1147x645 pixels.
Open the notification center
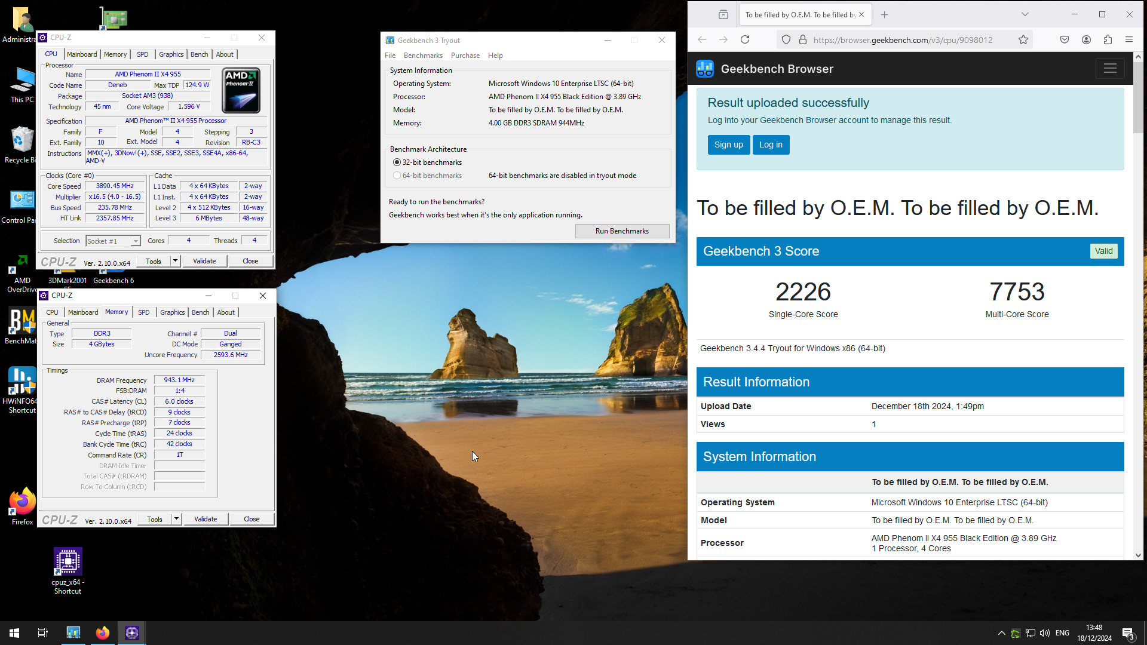[1128, 633]
